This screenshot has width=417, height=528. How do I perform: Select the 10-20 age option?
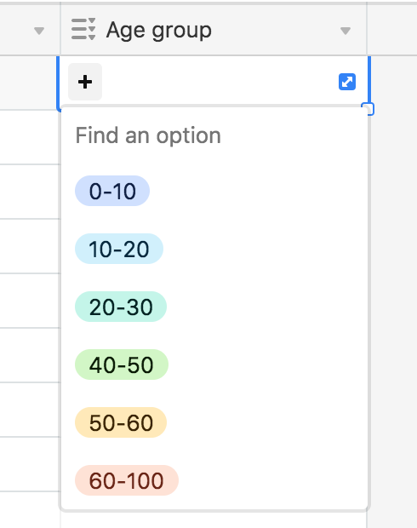119,249
